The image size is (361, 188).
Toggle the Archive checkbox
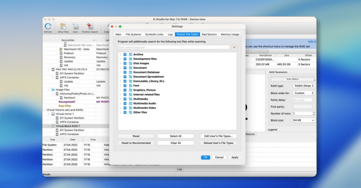[x=125, y=54]
